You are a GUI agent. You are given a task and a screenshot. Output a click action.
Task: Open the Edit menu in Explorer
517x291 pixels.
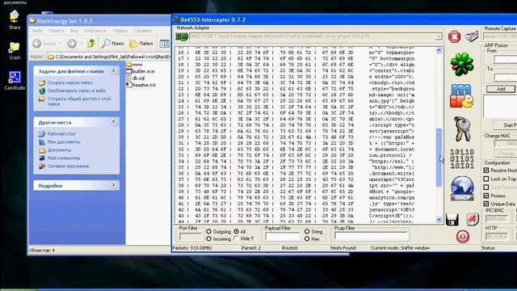56,31
